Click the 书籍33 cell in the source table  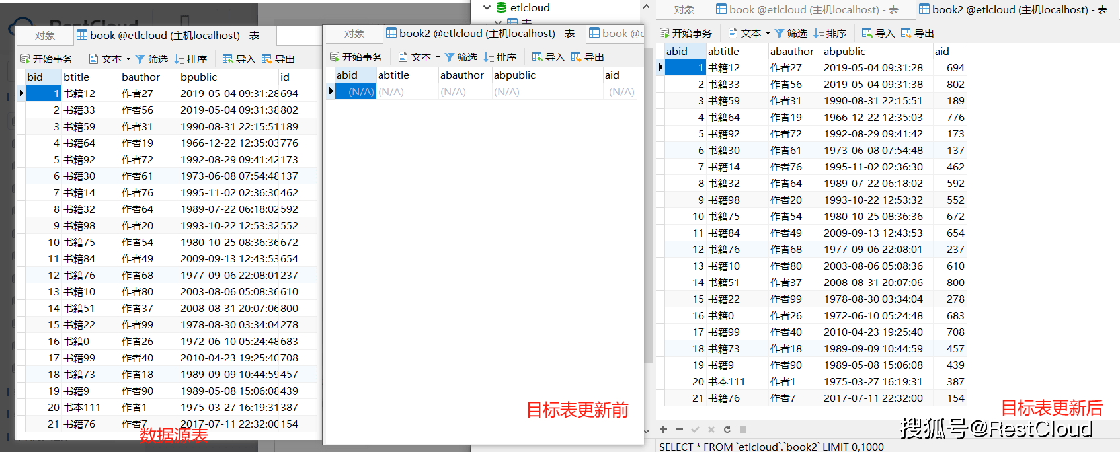coord(91,110)
